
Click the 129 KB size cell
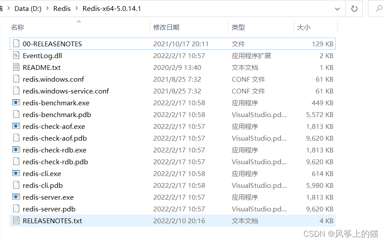tap(323, 44)
